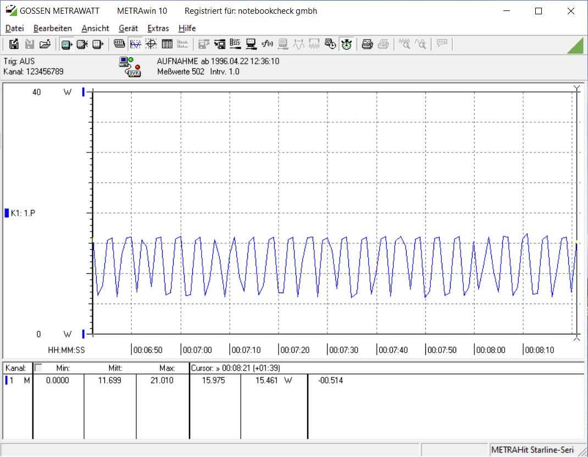
Task: Open the Datei menu
Action: pos(15,28)
